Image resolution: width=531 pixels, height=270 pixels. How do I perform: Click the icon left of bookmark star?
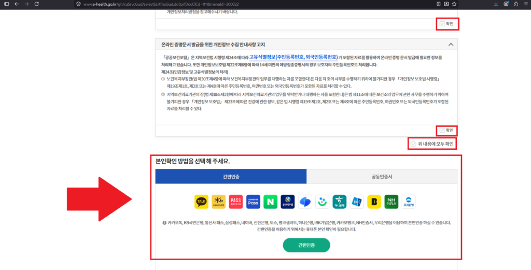tap(446, 4)
